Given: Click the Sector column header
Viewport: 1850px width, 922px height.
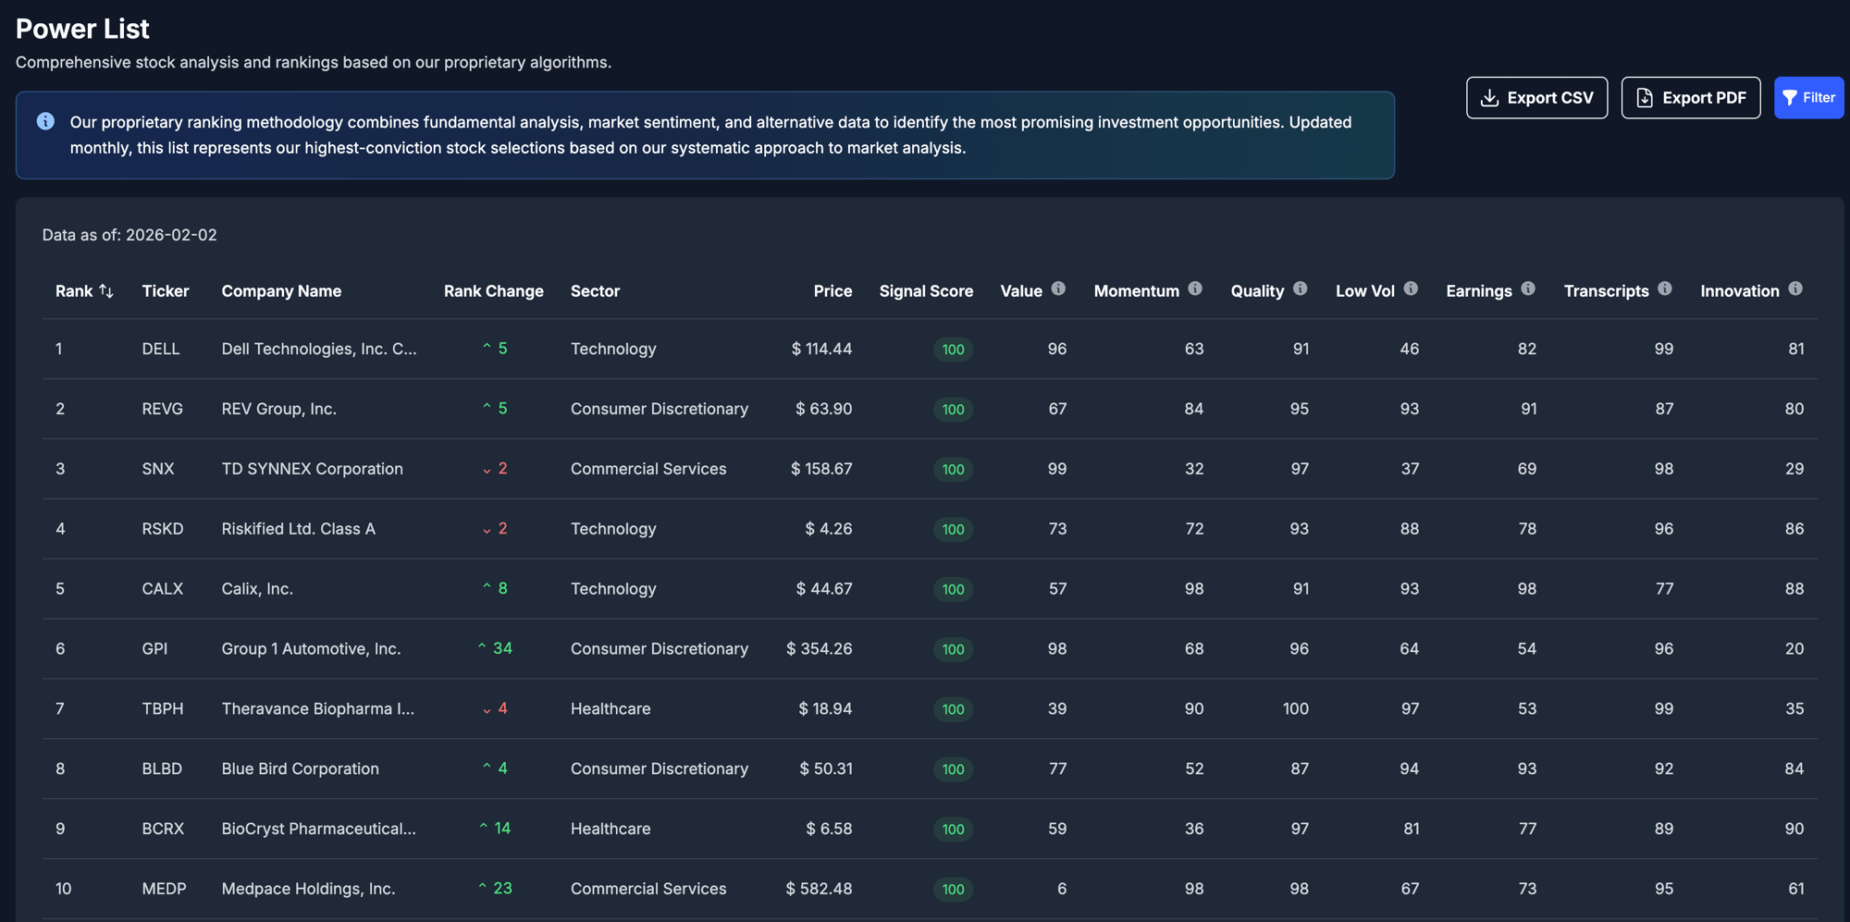Looking at the screenshot, I should [595, 291].
